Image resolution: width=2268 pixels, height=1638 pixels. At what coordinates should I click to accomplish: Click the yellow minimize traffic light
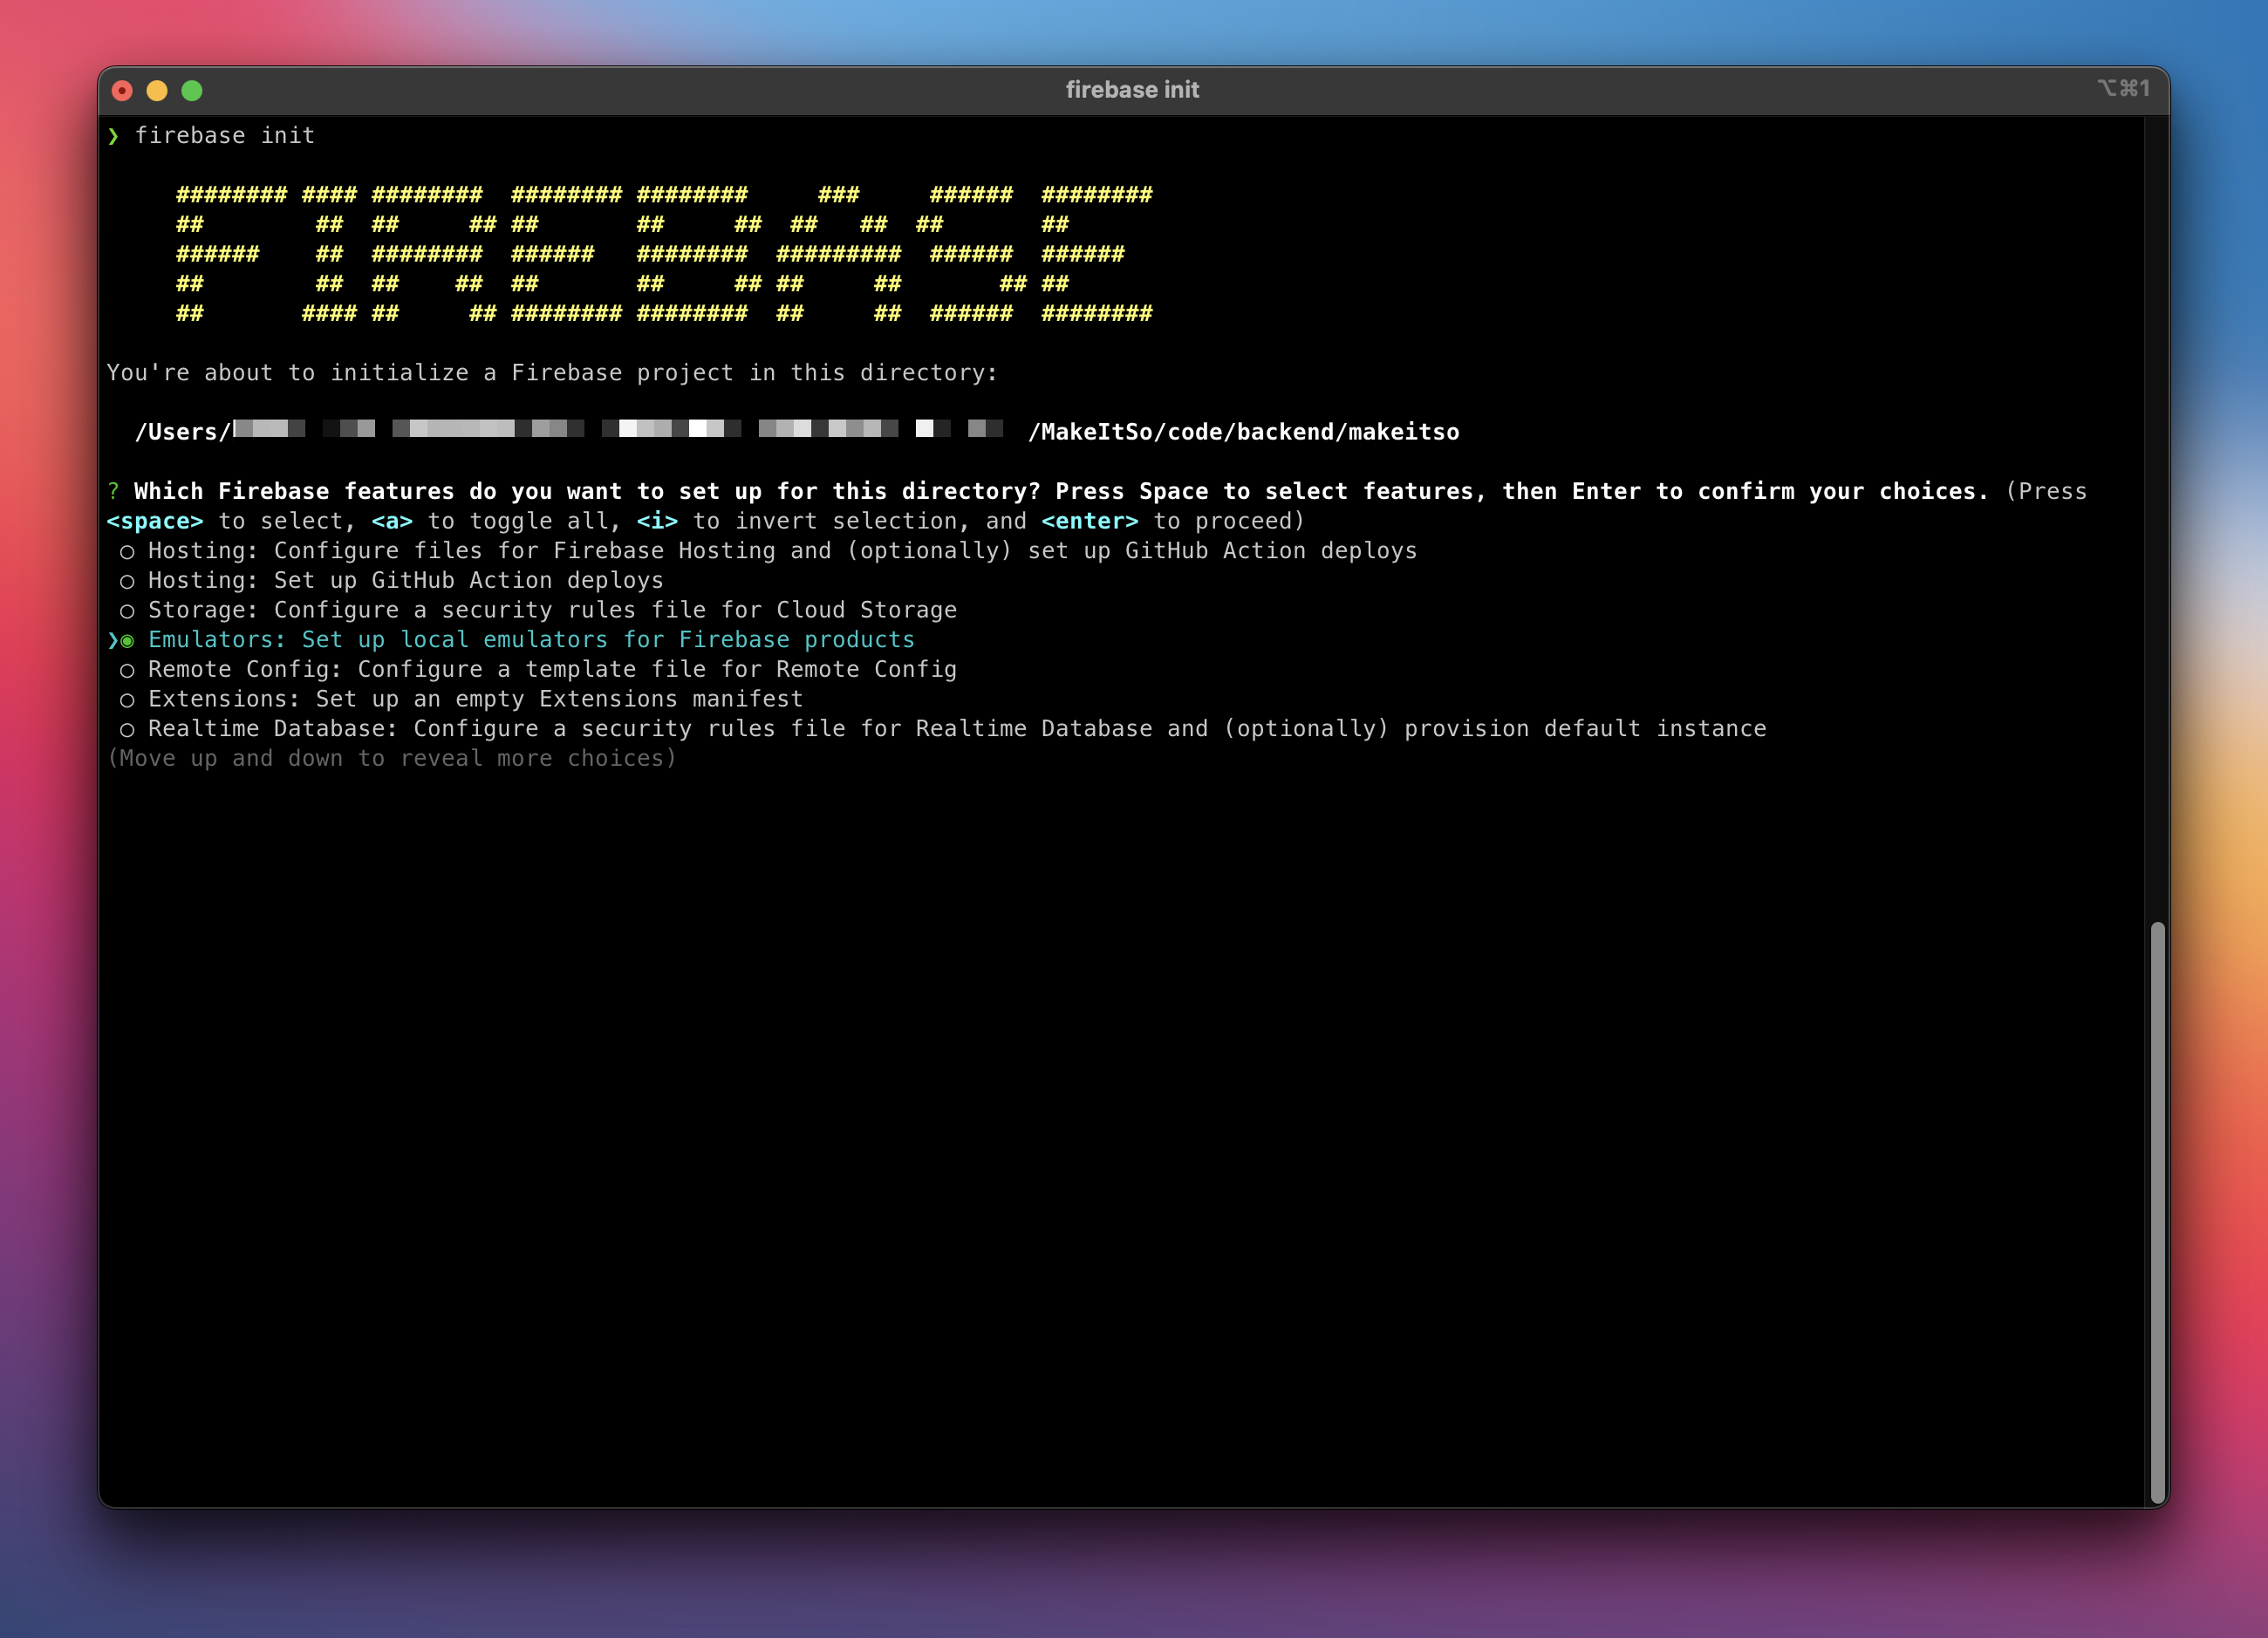157,90
